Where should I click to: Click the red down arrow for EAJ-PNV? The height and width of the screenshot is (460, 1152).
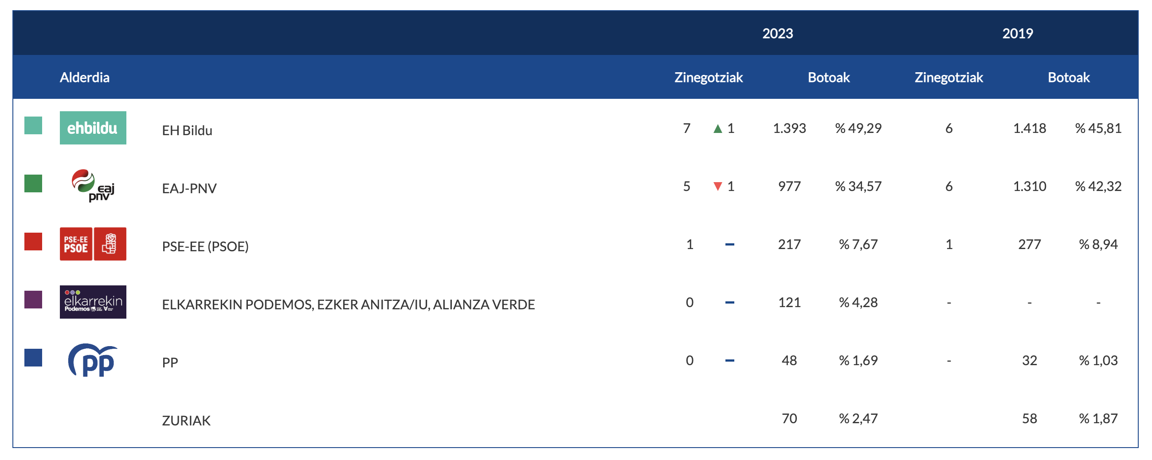click(718, 187)
